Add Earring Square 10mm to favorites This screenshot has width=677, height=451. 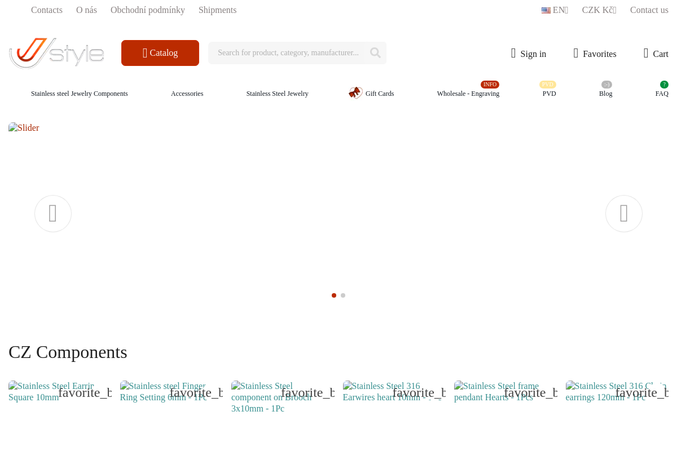[85, 392]
